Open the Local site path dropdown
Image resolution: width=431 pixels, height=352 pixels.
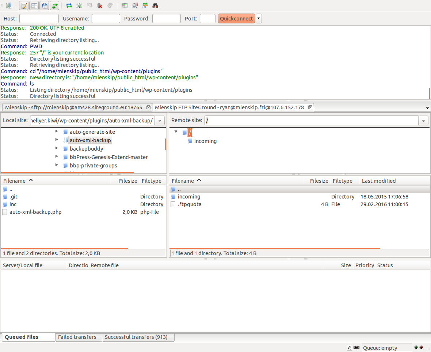click(x=160, y=121)
